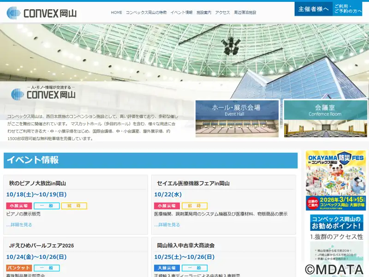The width and height of the screenshot is (369, 277).
Task: Open JFえひめパールフェア2025 event title
Action: coord(42,246)
